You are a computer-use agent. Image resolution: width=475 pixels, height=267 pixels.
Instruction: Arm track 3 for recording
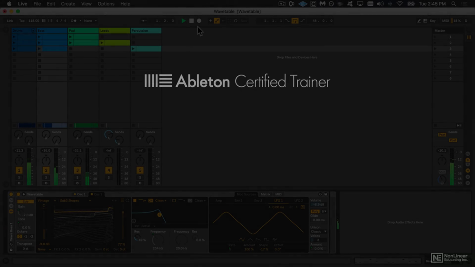point(77,183)
